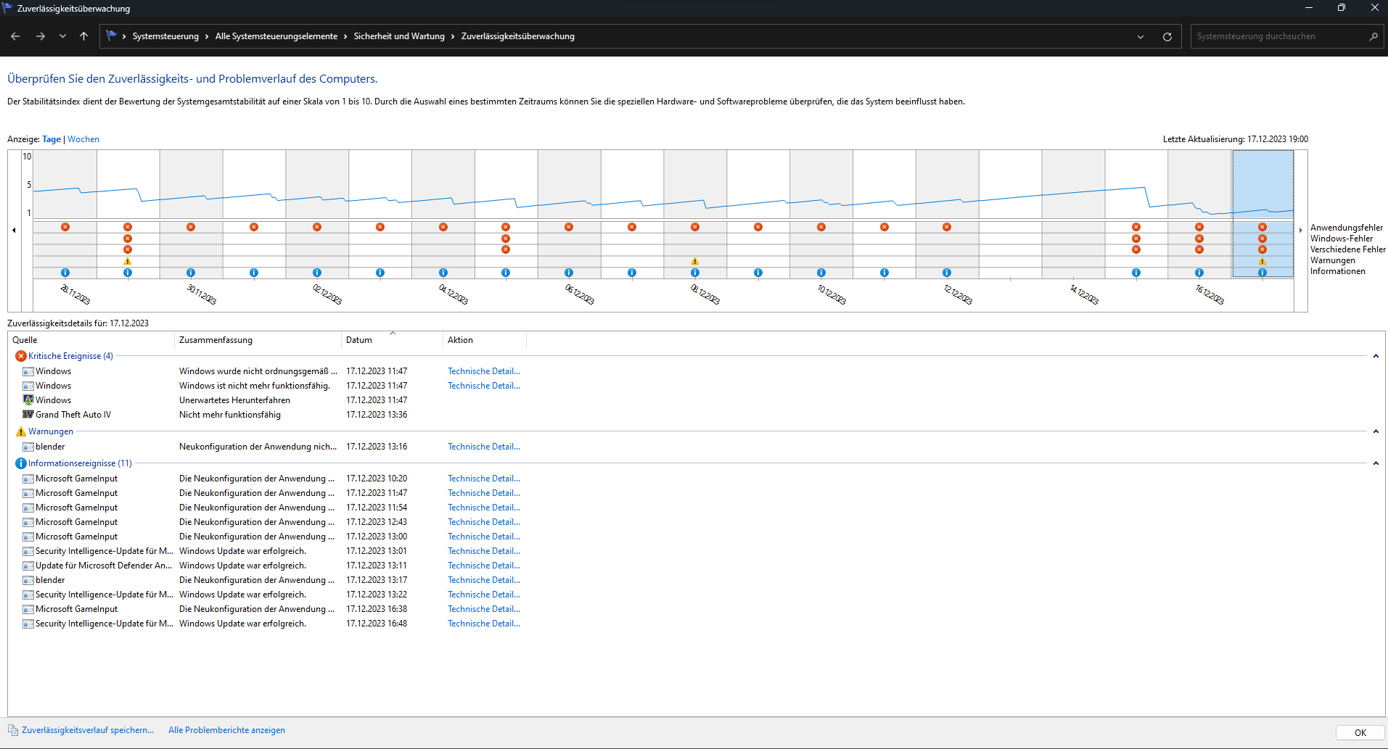Select the application failure icon for 02.12.2023
This screenshot has height=749, width=1388.
tap(317, 227)
